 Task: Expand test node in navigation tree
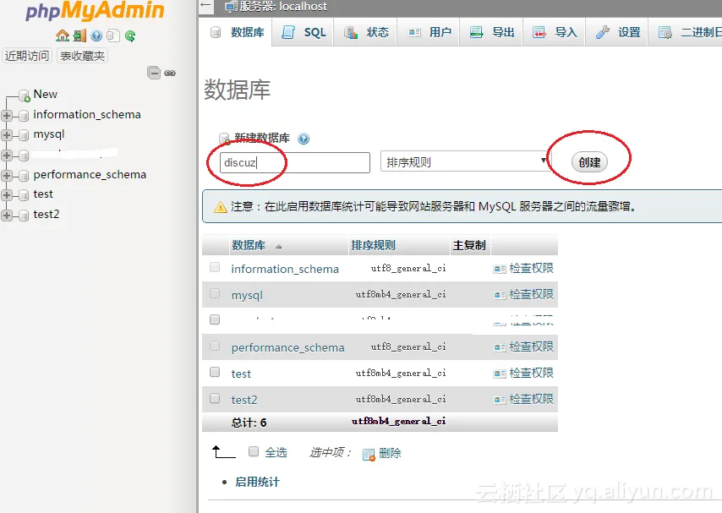7,194
